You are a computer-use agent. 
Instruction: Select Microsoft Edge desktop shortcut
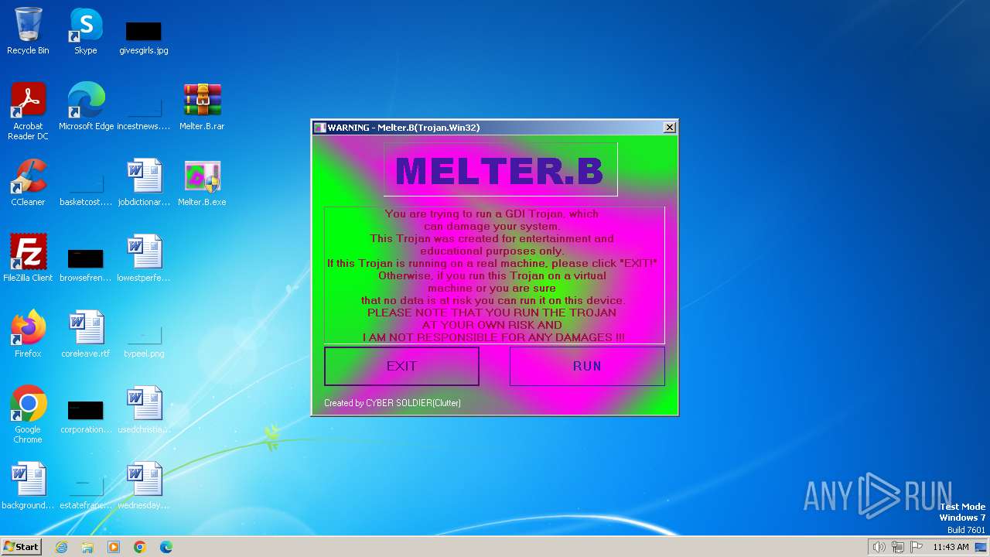click(86, 107)
